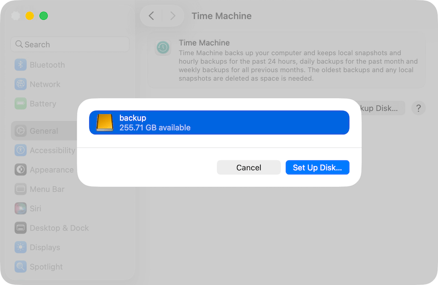Click the yellow minimize window button
Viewport: 438px width, 285px height.
click(x=30, y=16)
